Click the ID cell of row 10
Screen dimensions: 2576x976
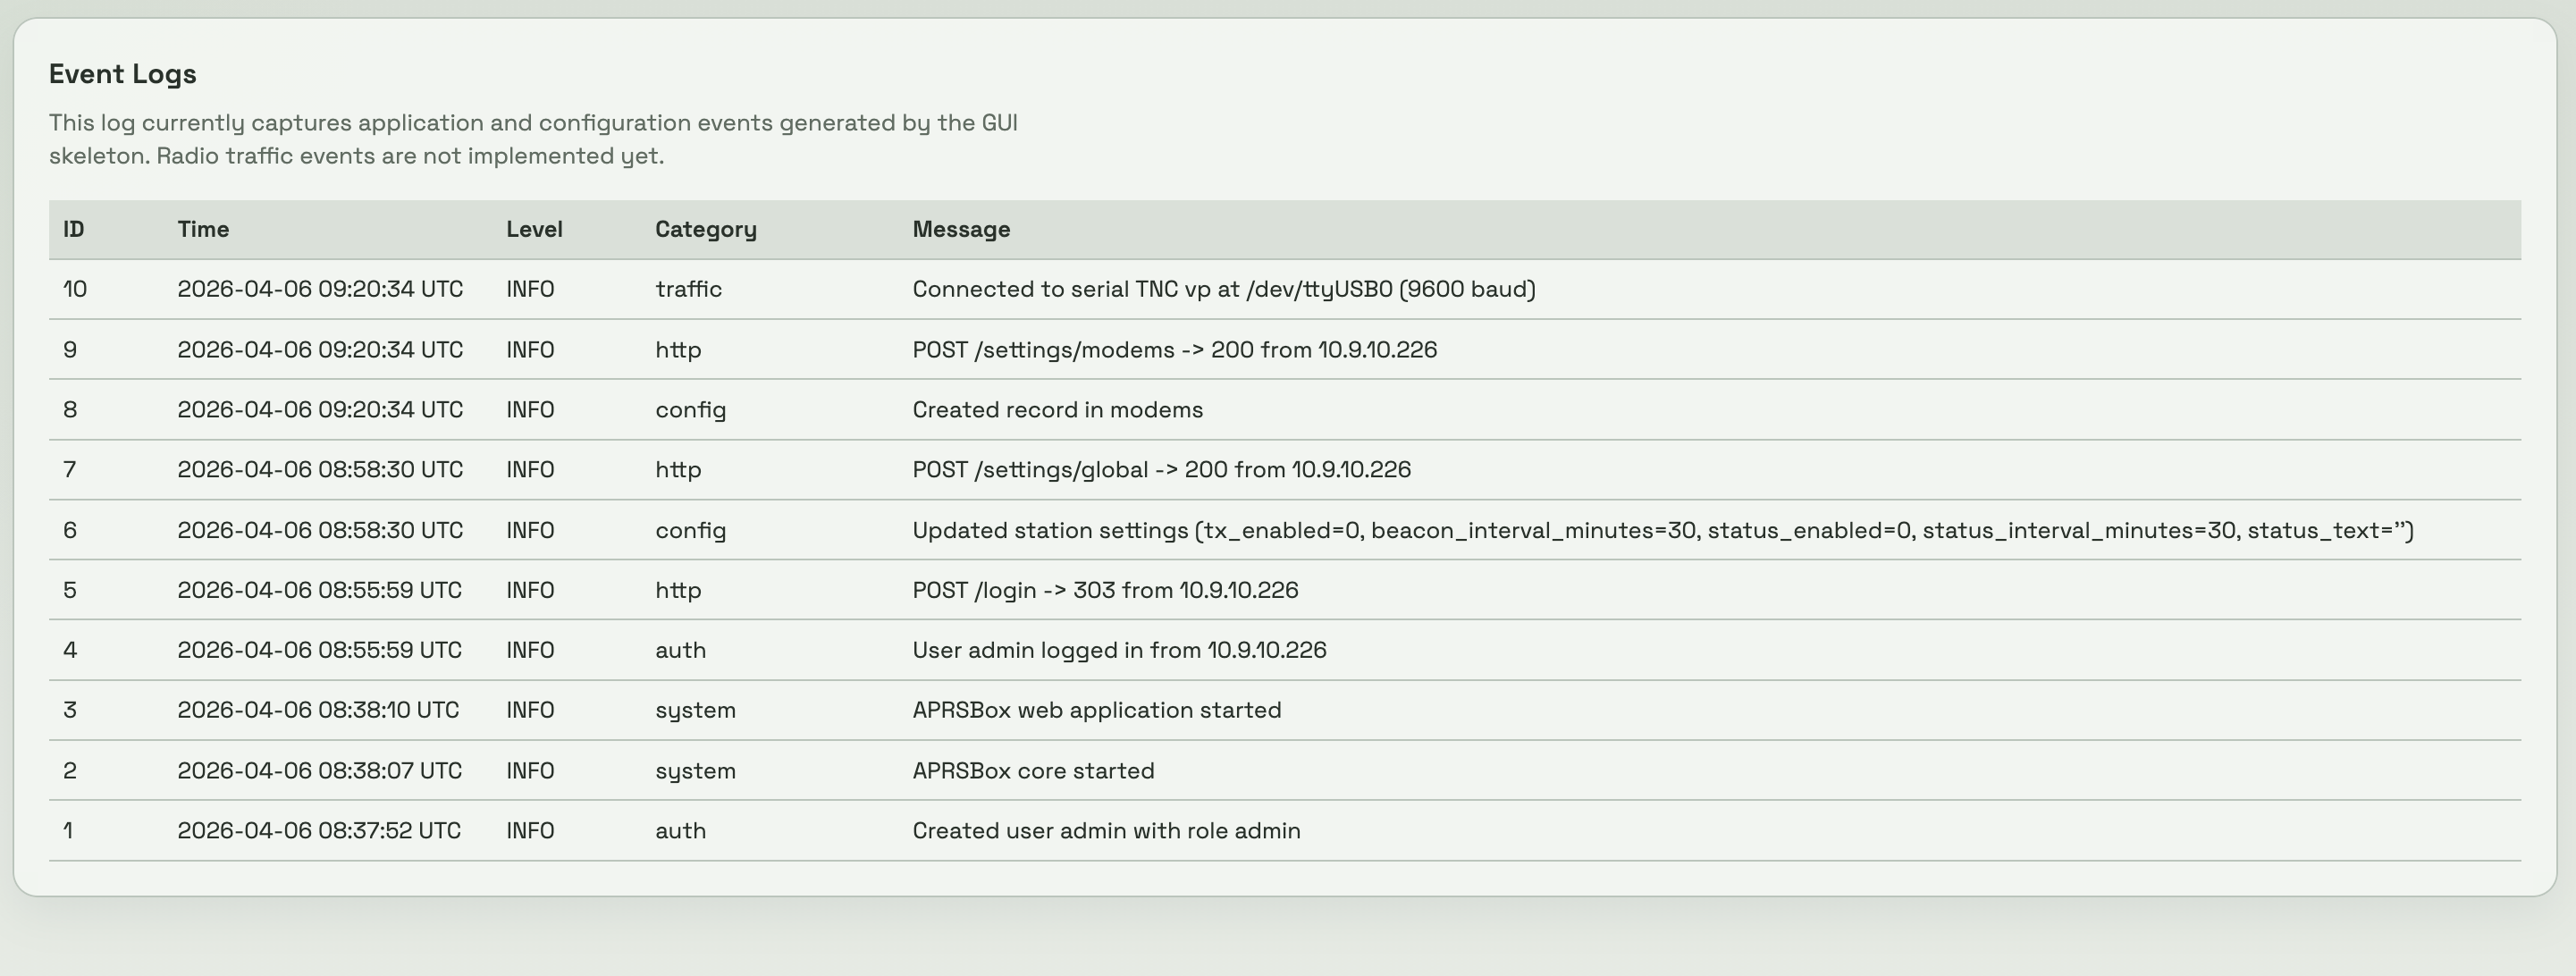click(75, 289)
